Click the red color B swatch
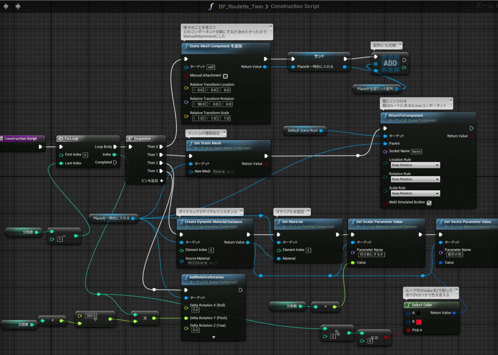This screenshot has width=498, height=355. point(419,322)
